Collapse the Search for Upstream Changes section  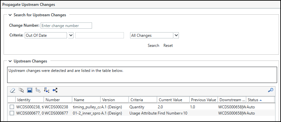(10, 15)
